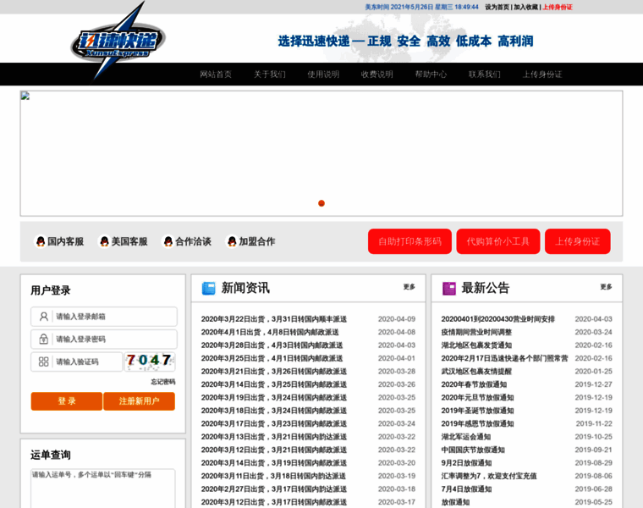Open news 2020年3月13日出货，3月21日转国内韵达派送
The height and width of the screenshot is (508, 643).
tap(274, 437)
